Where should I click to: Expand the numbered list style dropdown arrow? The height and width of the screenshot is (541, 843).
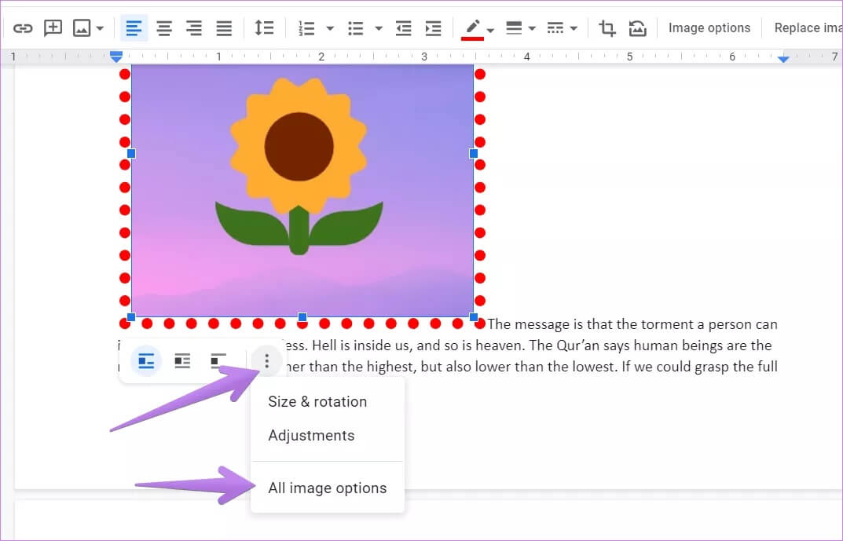tap(330, 28)
